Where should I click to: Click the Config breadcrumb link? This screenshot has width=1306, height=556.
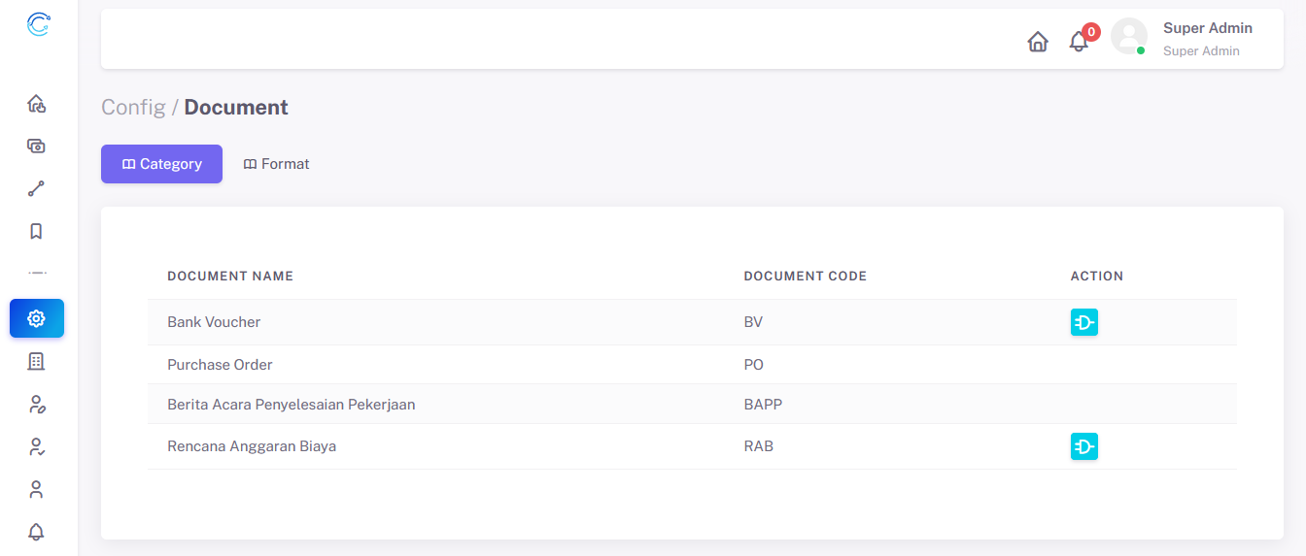pyautogui.click(x=133, y=107)
